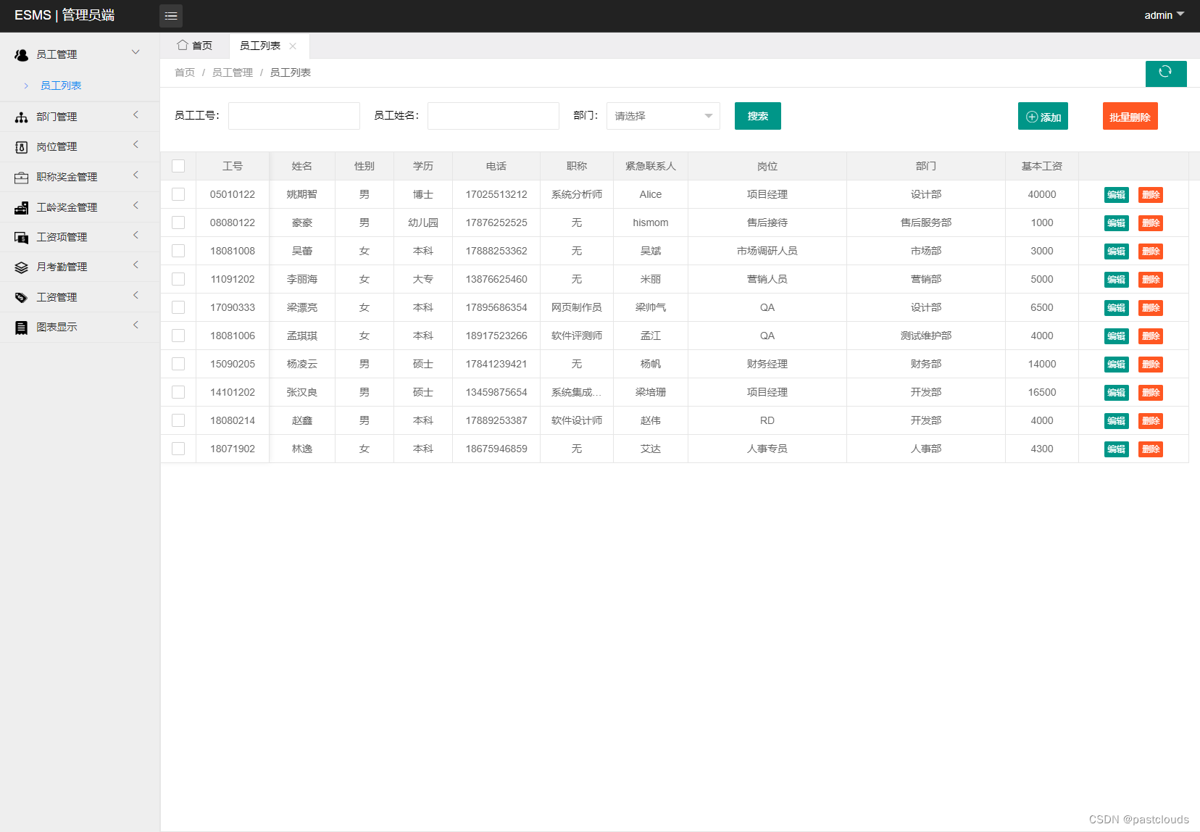1200x832 pixels.
Task: Check the row for employee 08080122
Action: pos(178,222)
